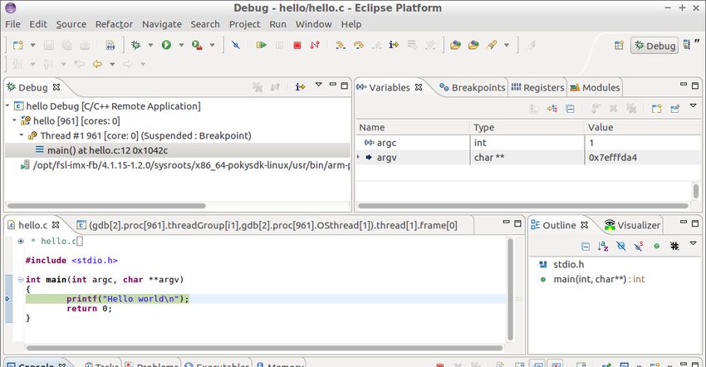Viewport: 706px width, 367px height.
Task: Switch to the Visualizer tab
Action: (632, 225)
